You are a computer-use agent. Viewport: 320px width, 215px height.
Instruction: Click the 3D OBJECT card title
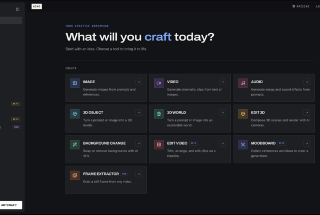coord(93,113)
